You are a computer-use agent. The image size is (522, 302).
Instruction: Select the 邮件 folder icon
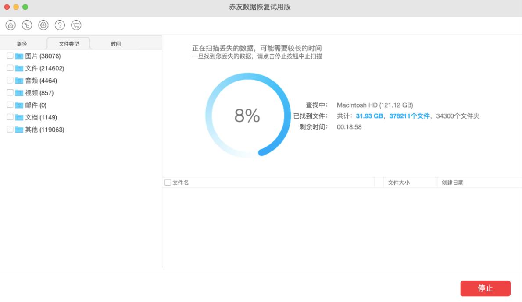19,105
